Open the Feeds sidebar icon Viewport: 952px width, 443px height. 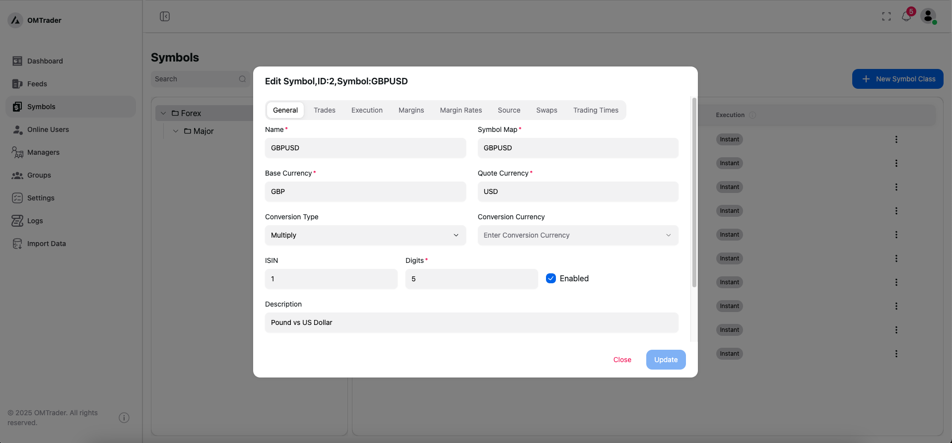click(17, 84)
